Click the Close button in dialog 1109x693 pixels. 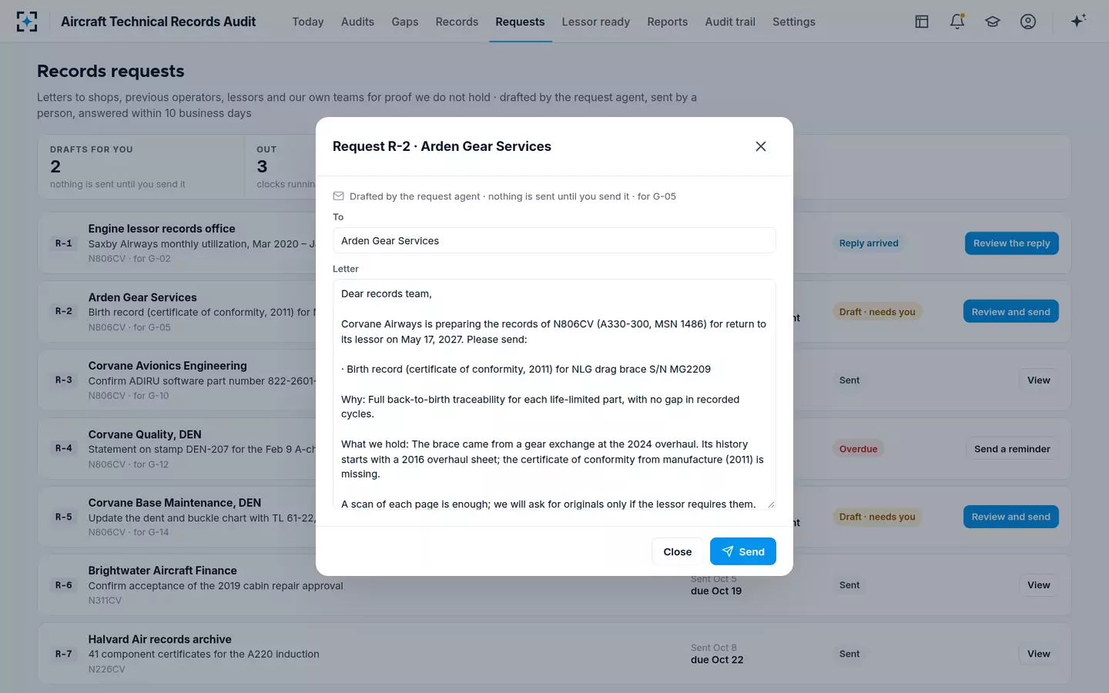[x=678, y=551]
